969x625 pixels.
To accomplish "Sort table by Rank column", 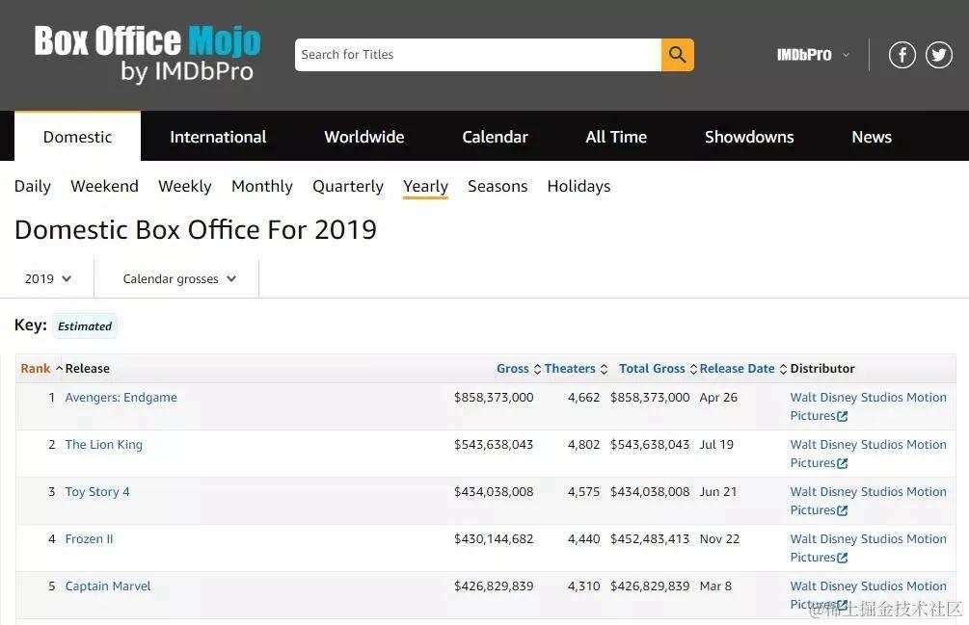I will tap(41, 368).
